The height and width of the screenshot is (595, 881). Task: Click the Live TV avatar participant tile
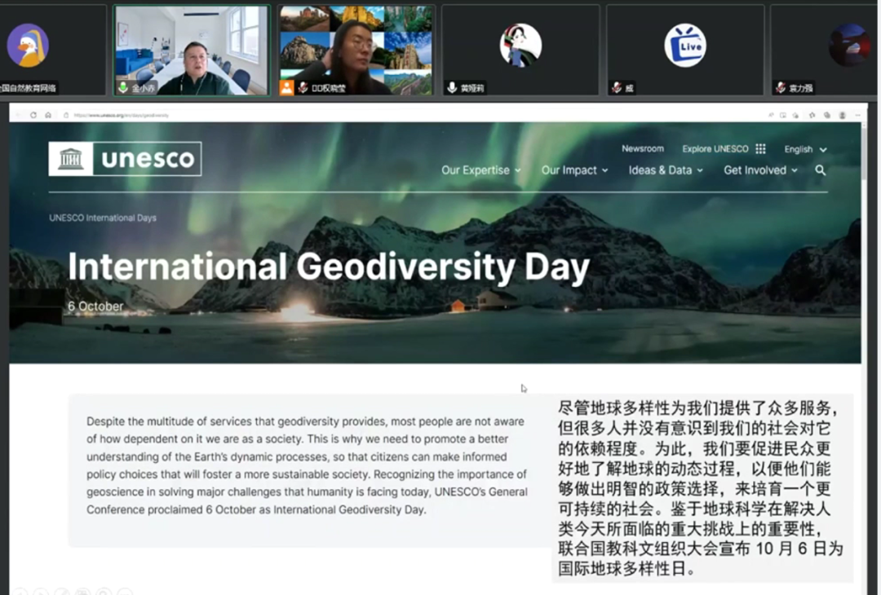pos(684,46)
